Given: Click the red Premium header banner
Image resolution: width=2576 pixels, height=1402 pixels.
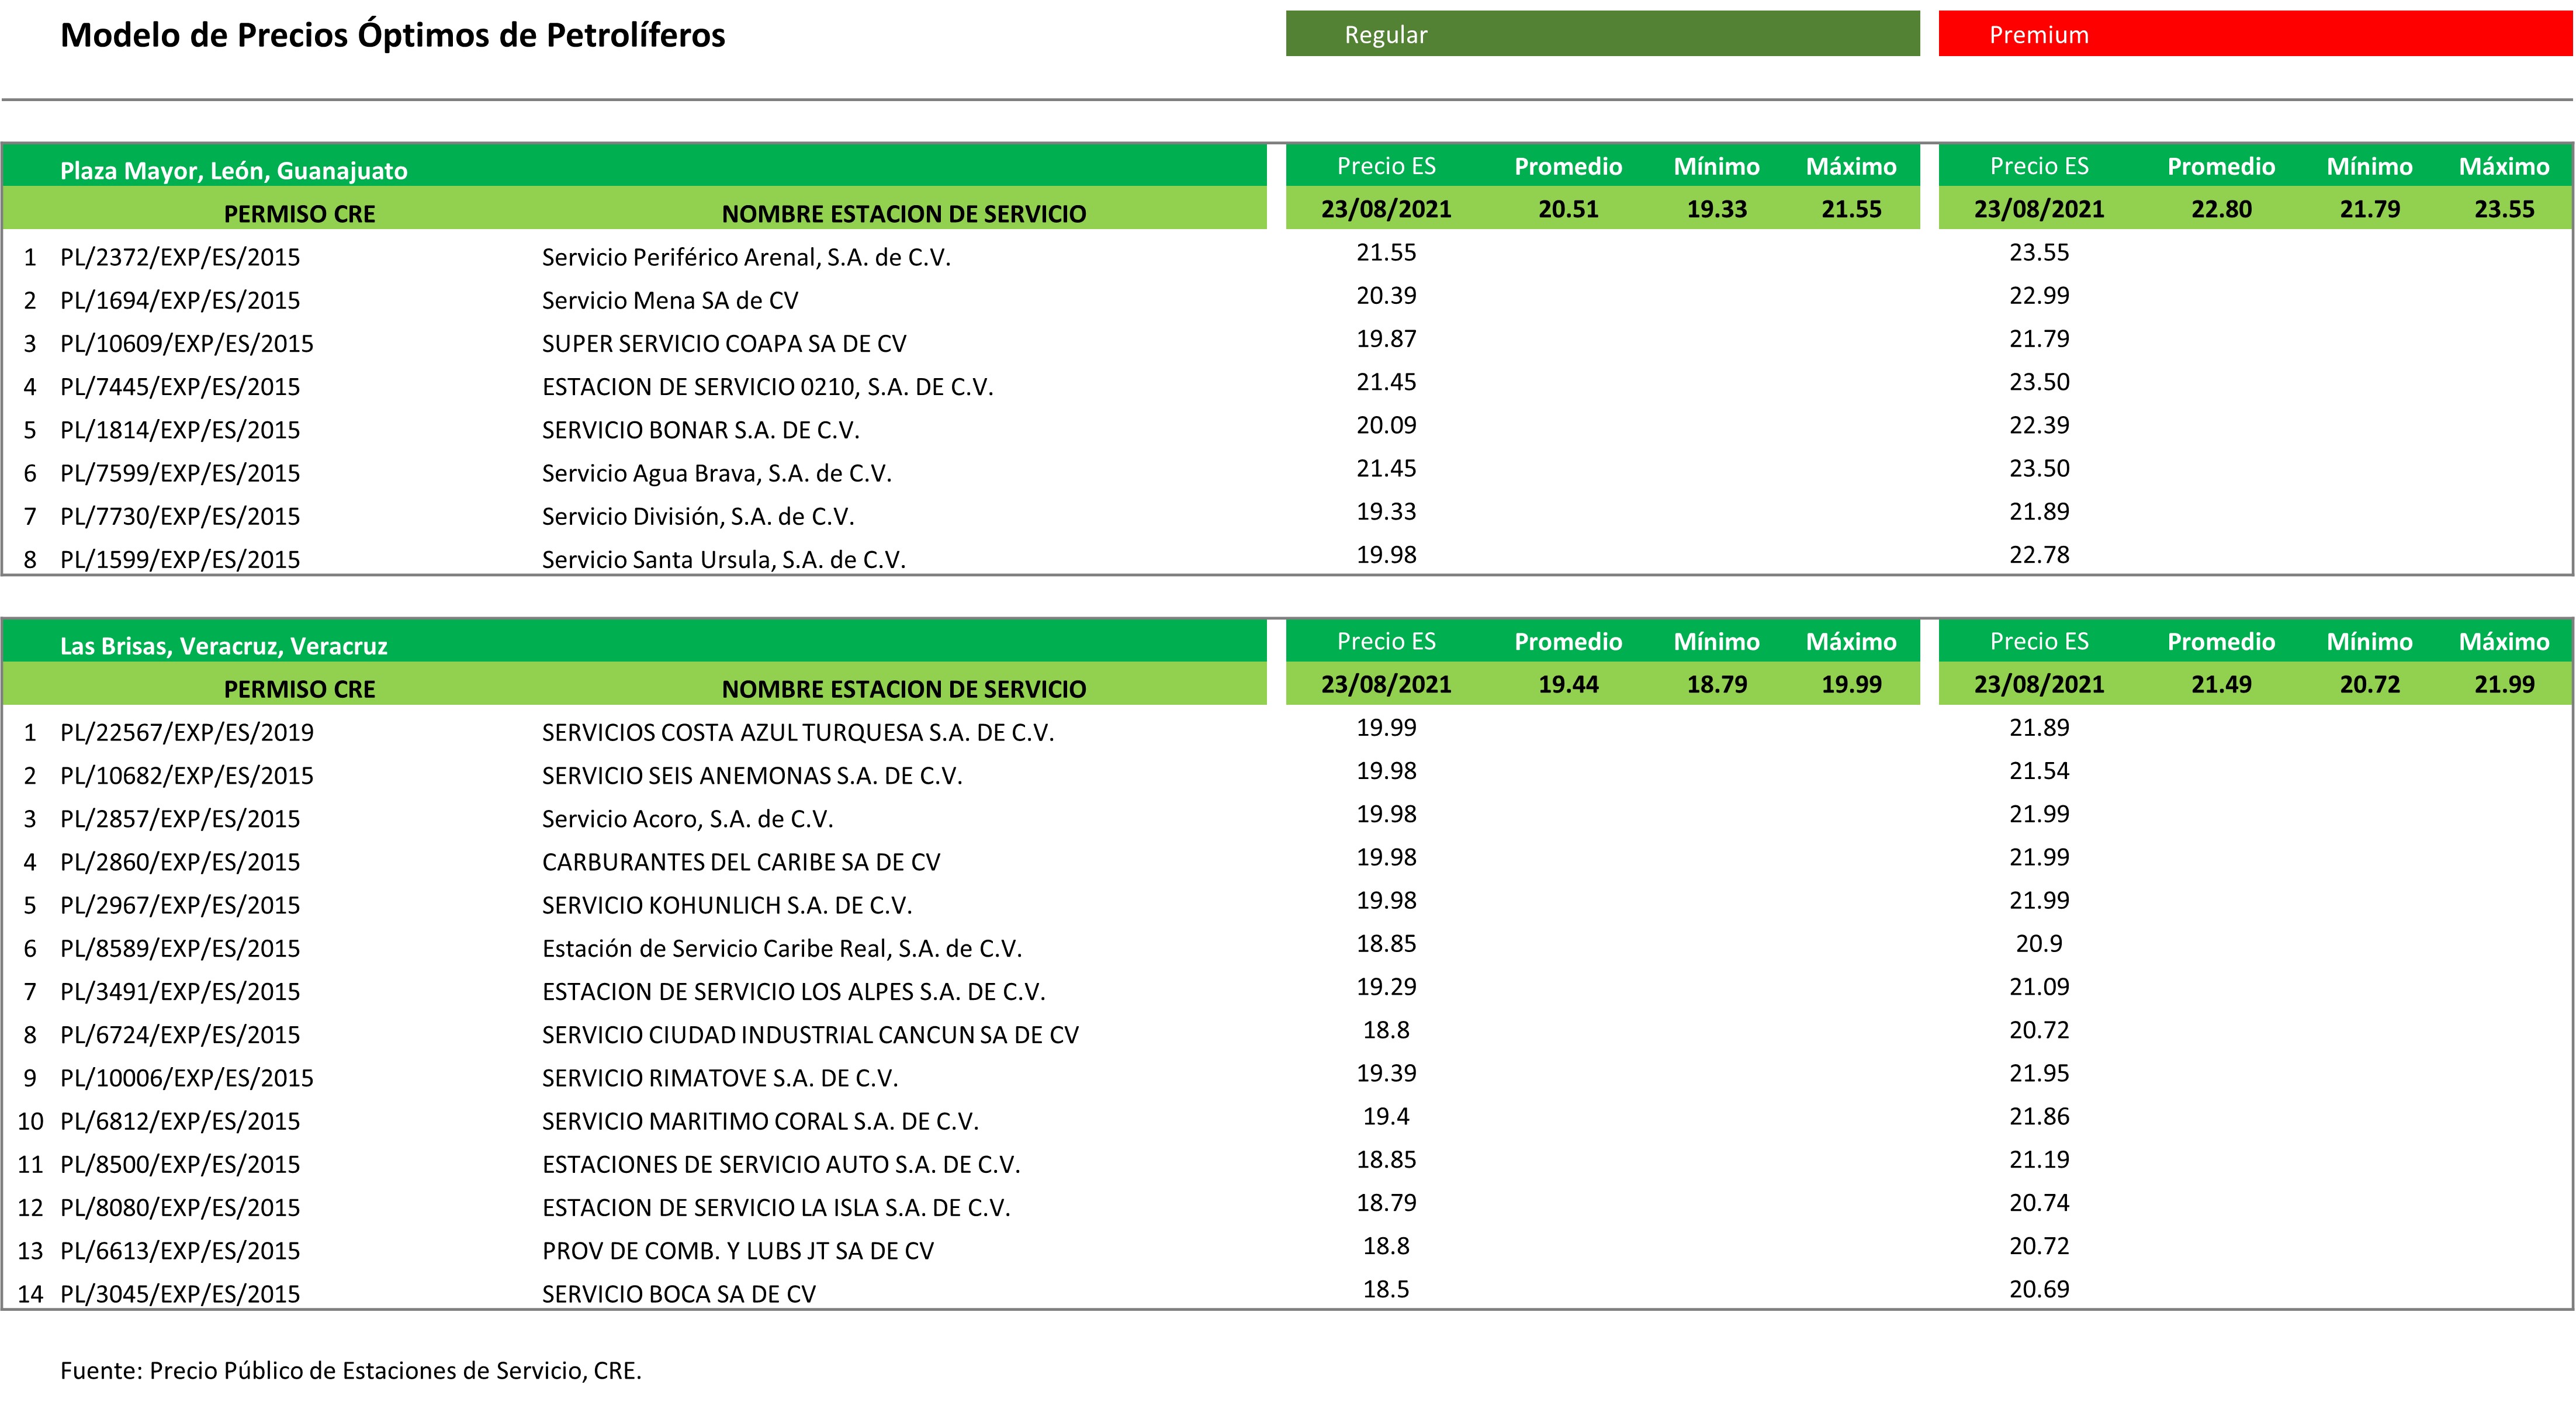Looking at the screenshot, I should [2254, 34].
